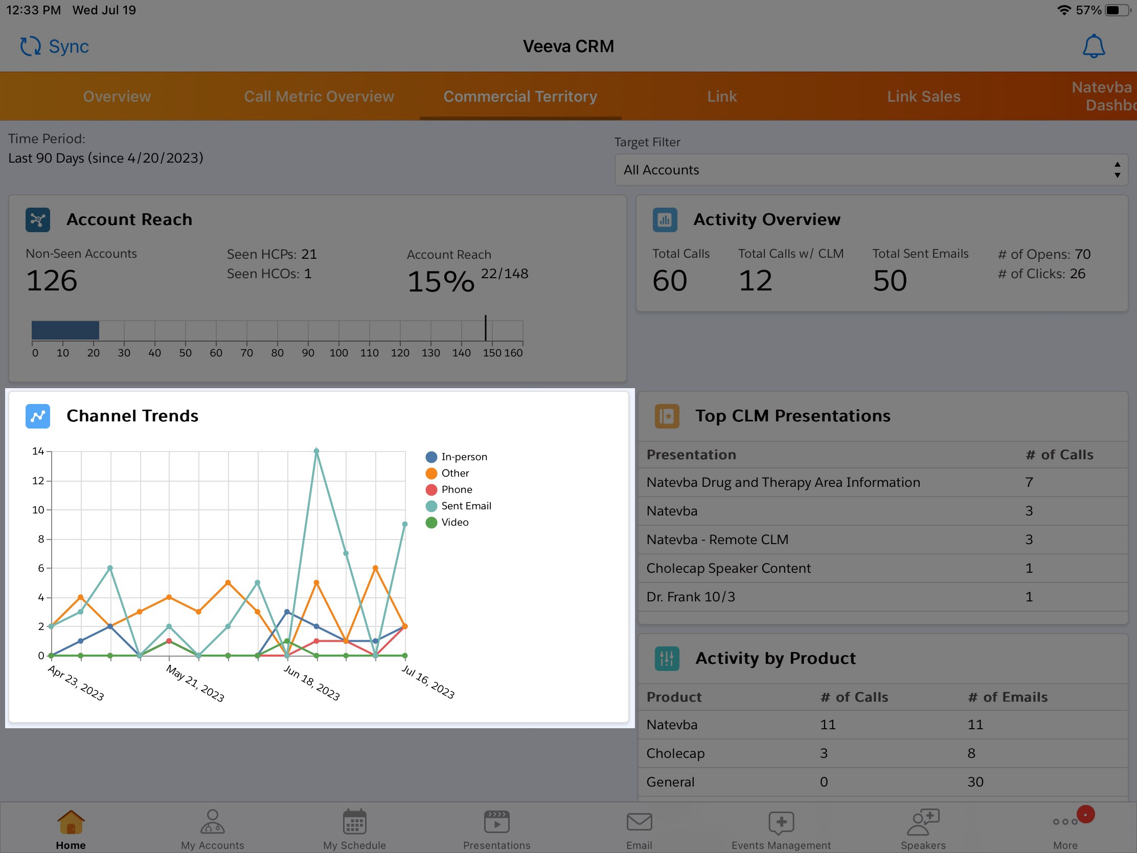Image resolution: width=1137 pixels, height=853 pixels.
Task: Click the Target Filter stepper arrows
Action: click(x=1117, y=170)
